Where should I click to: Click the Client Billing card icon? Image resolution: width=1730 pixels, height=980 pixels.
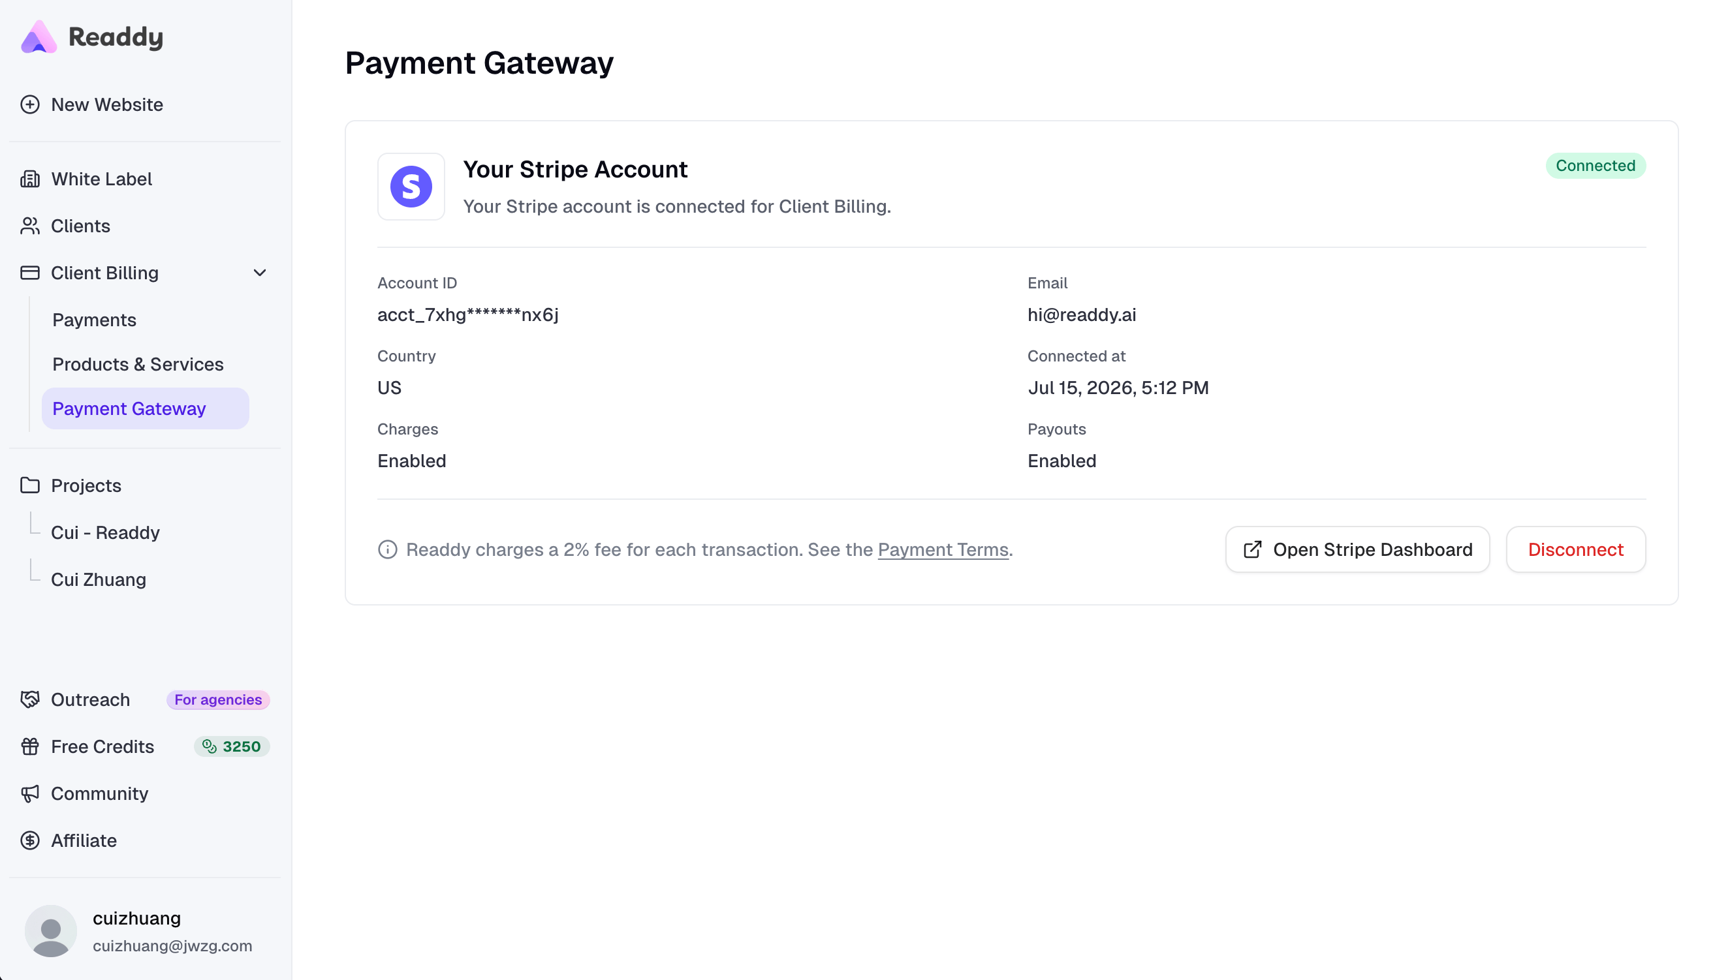click(x=29, y=273)
